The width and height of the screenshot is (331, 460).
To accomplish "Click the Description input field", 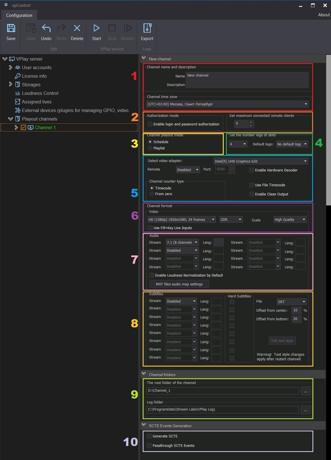I will [x=247, y=84].
